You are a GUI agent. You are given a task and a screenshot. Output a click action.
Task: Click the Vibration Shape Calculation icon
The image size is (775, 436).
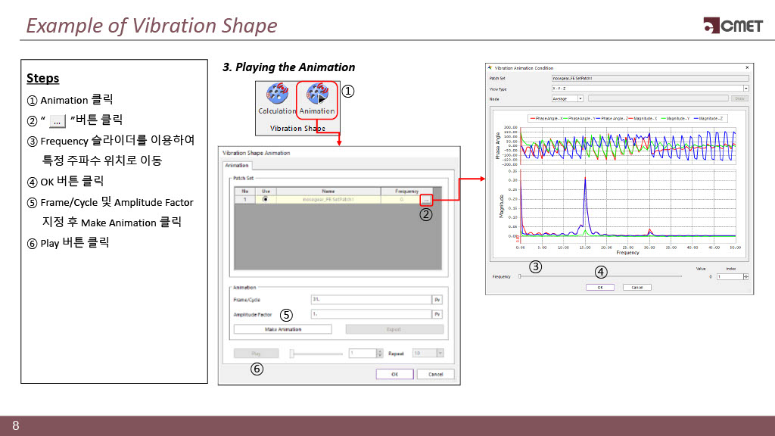pyautogui.click(x=277, y=97)
